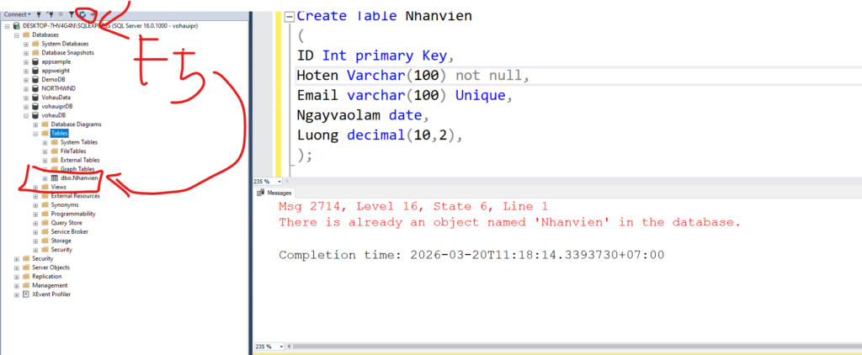This screenshot has height=355, width=862.
Task: Switch to the Messages tab
Action: tap(279, 193)
